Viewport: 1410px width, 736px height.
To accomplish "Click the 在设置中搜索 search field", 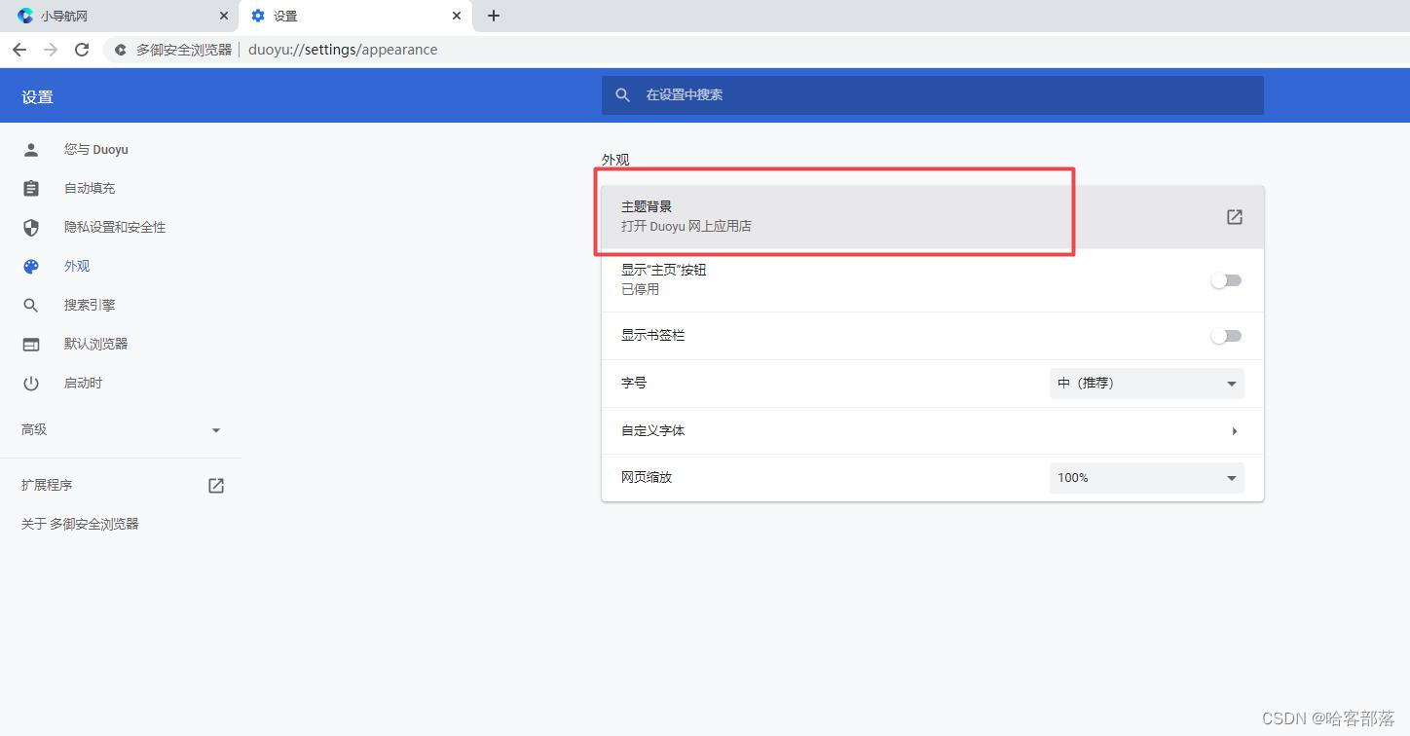I will click(932, 95).
